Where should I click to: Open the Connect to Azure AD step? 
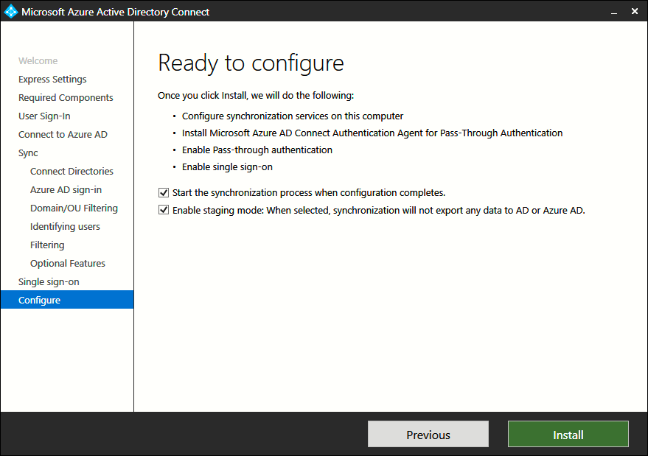point(63,135)
